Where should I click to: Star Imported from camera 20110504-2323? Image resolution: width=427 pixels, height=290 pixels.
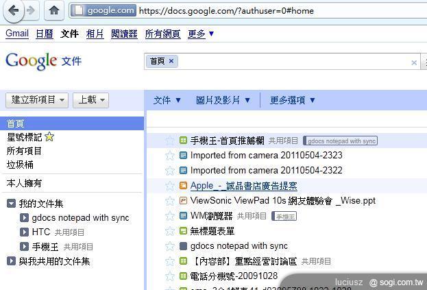[x=170, y=156]
